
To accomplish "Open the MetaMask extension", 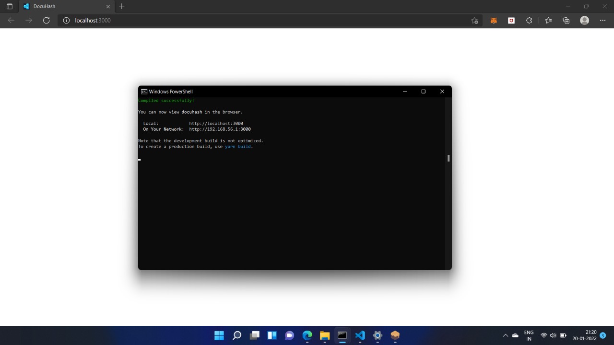I will click(x=493, y=20).
